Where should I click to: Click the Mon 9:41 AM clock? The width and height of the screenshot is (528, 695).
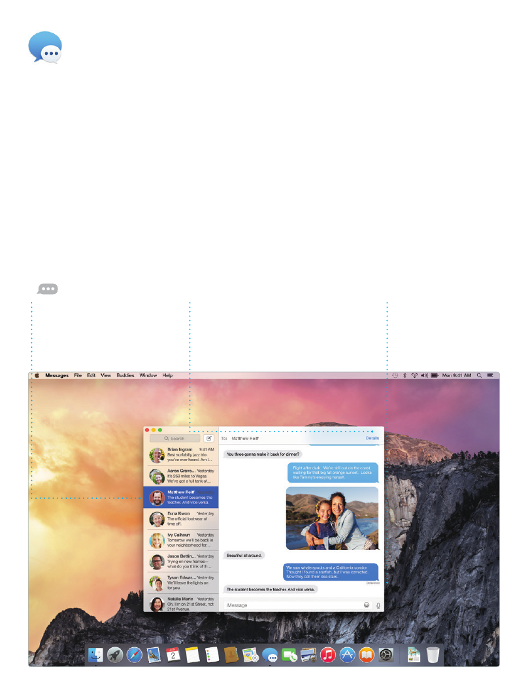(x=457, y=375)
